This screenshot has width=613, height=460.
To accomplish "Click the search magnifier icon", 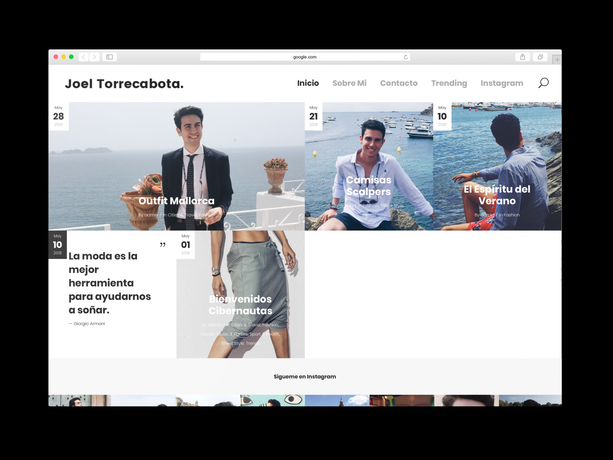I will [543, 83].
